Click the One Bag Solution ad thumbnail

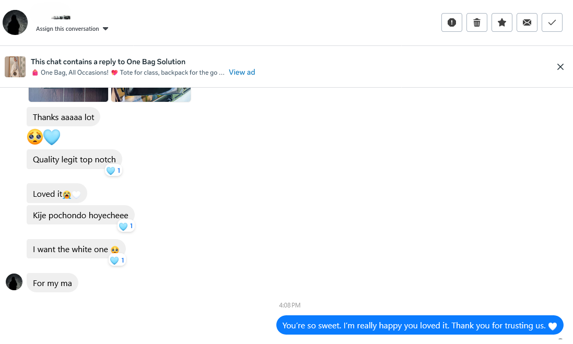point(15,67)
